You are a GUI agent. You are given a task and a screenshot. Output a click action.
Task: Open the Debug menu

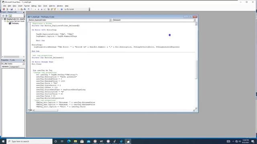pyautogui.click(x=34, y=6)
